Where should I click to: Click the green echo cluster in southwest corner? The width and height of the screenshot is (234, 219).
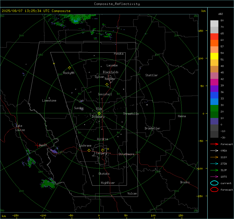48,184
